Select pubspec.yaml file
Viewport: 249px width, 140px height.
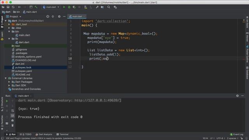23,71
